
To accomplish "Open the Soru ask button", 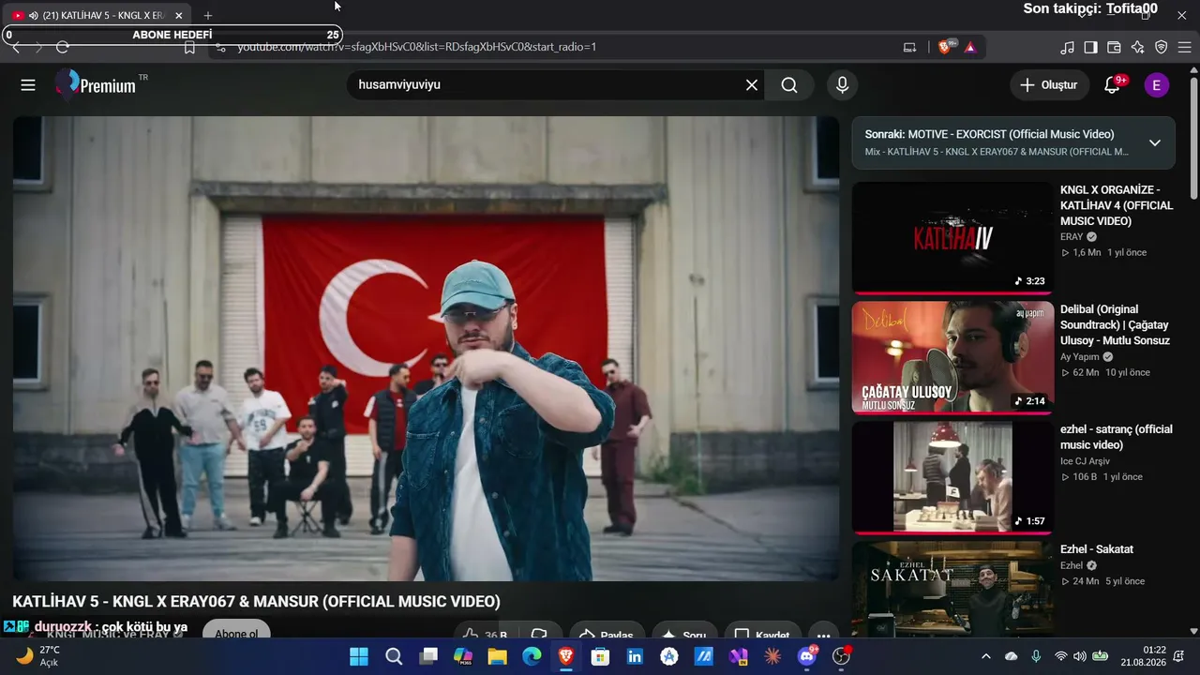I will [684, 633].
